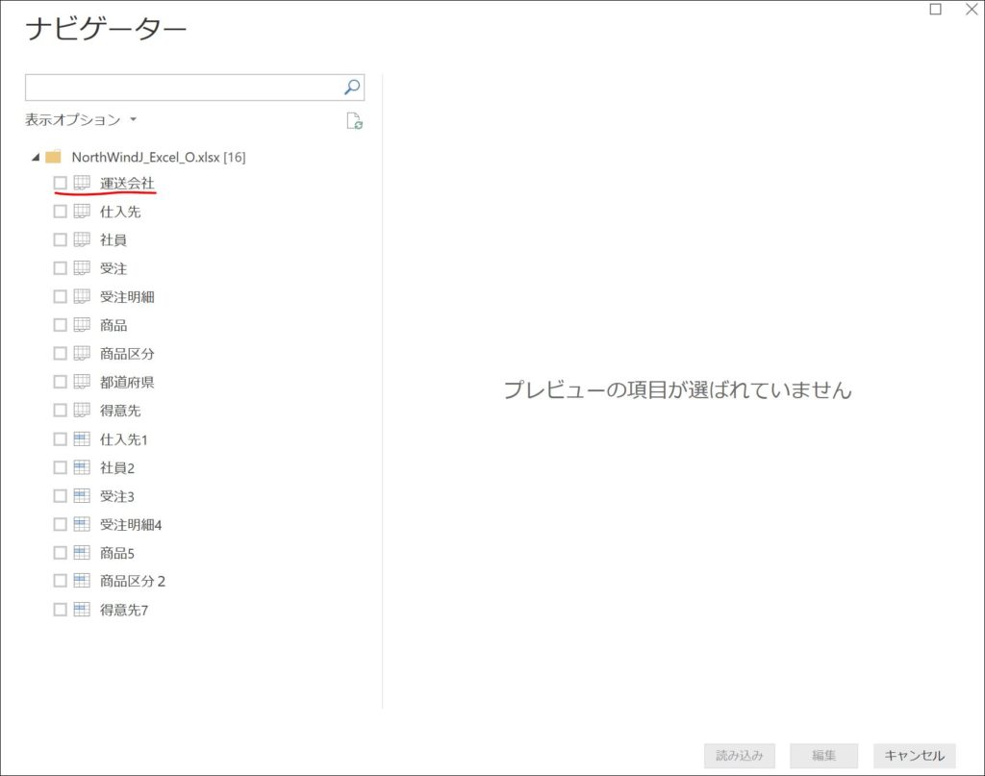Viewport: 985px width, 776px height.
Task: Check the 得意先 checkbox
Action: [x=61, y=410]
